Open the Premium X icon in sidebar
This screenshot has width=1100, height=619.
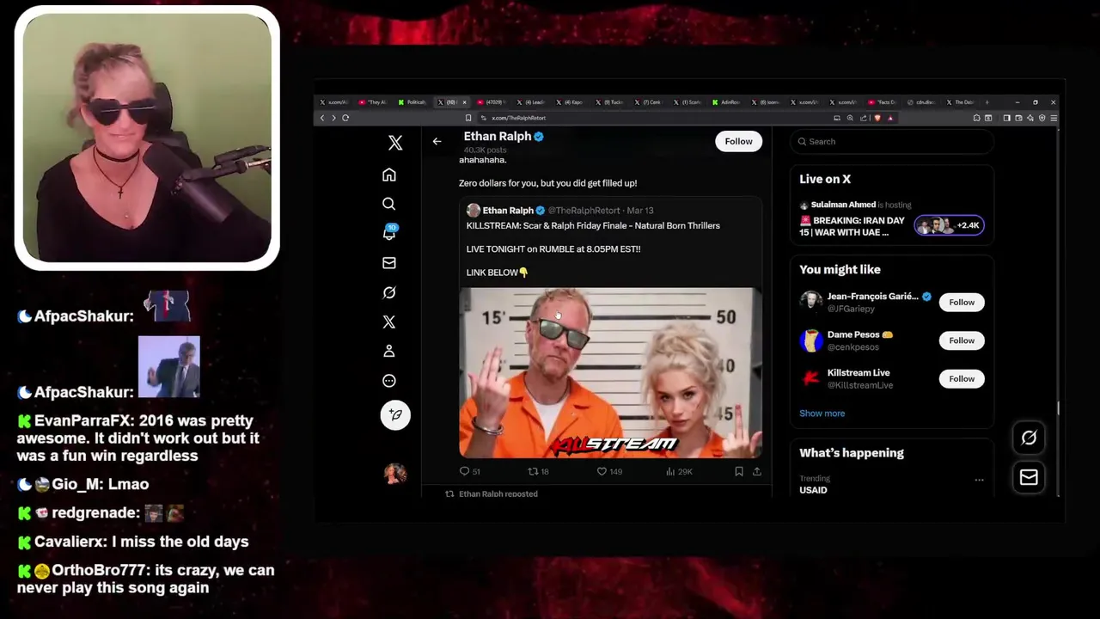point(389,322)
